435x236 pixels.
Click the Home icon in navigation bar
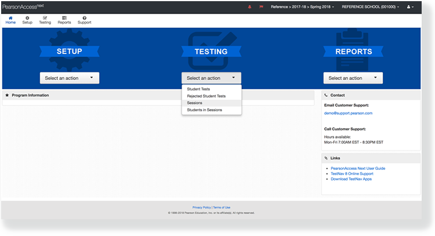[10, 18]
